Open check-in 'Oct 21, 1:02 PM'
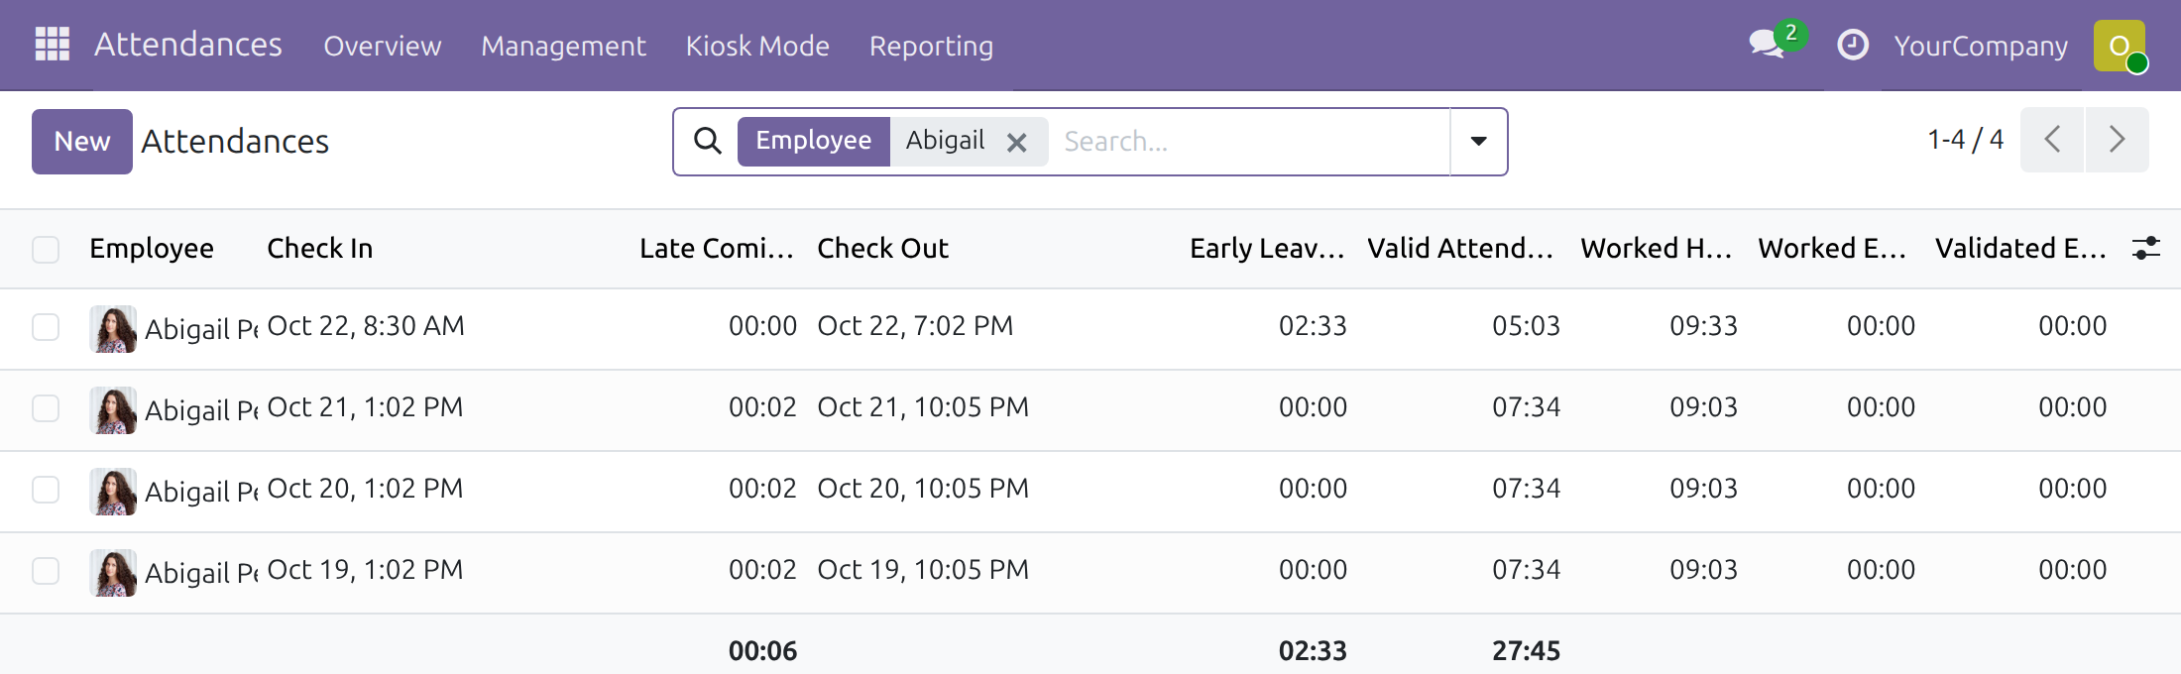The height and width of the screenshot is (674, 2181). click(x=365, y=407)
